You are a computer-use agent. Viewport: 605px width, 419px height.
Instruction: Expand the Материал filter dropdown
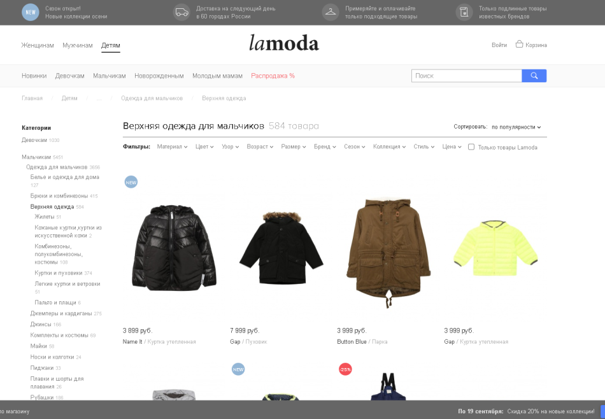pyautogui.click(x=172, y=146)
